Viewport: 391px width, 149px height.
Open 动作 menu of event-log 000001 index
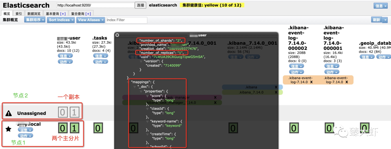coord(332,72)
